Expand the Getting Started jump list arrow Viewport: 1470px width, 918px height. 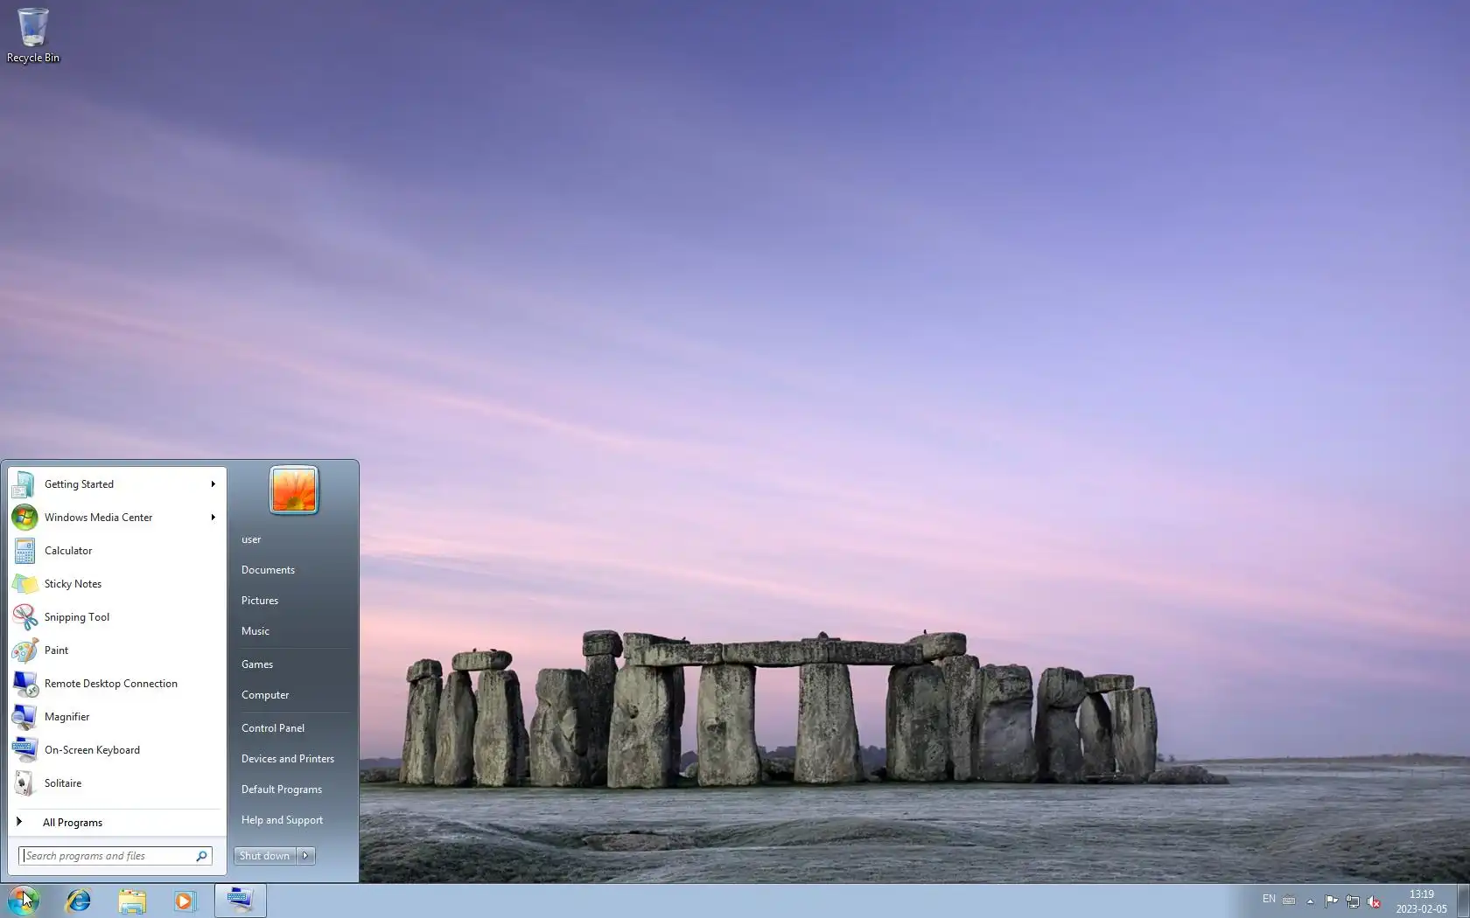213,484
